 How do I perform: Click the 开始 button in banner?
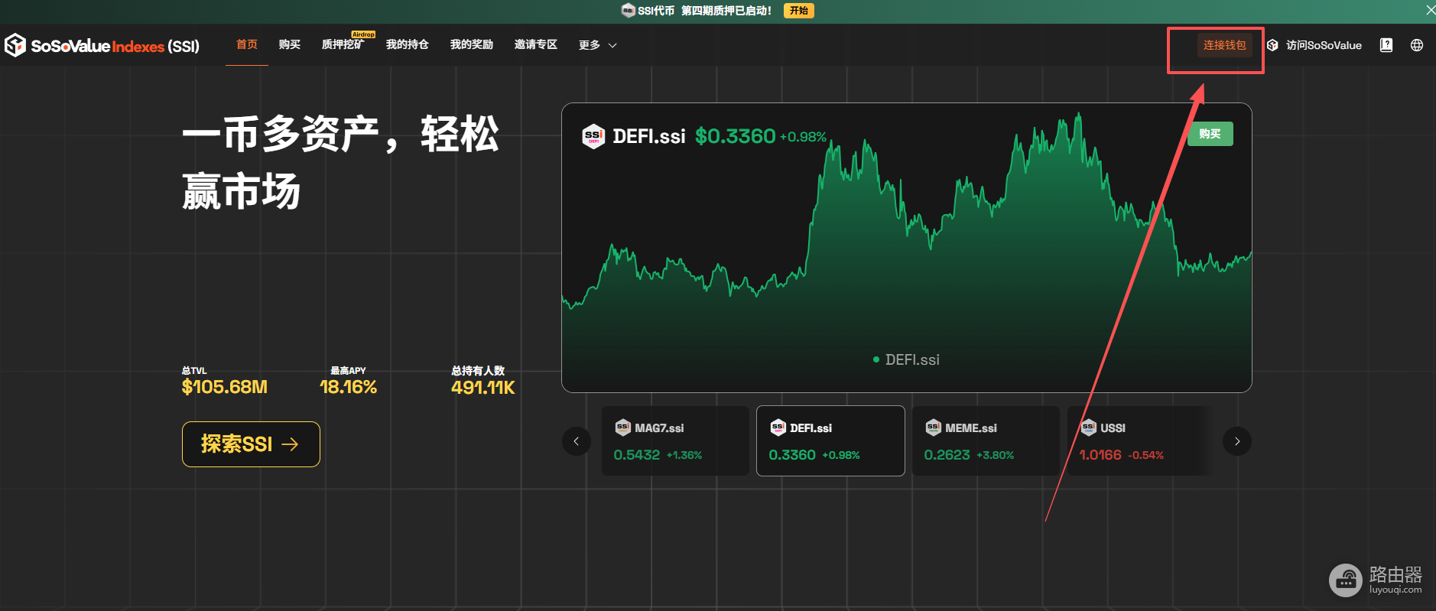point(799,11)
